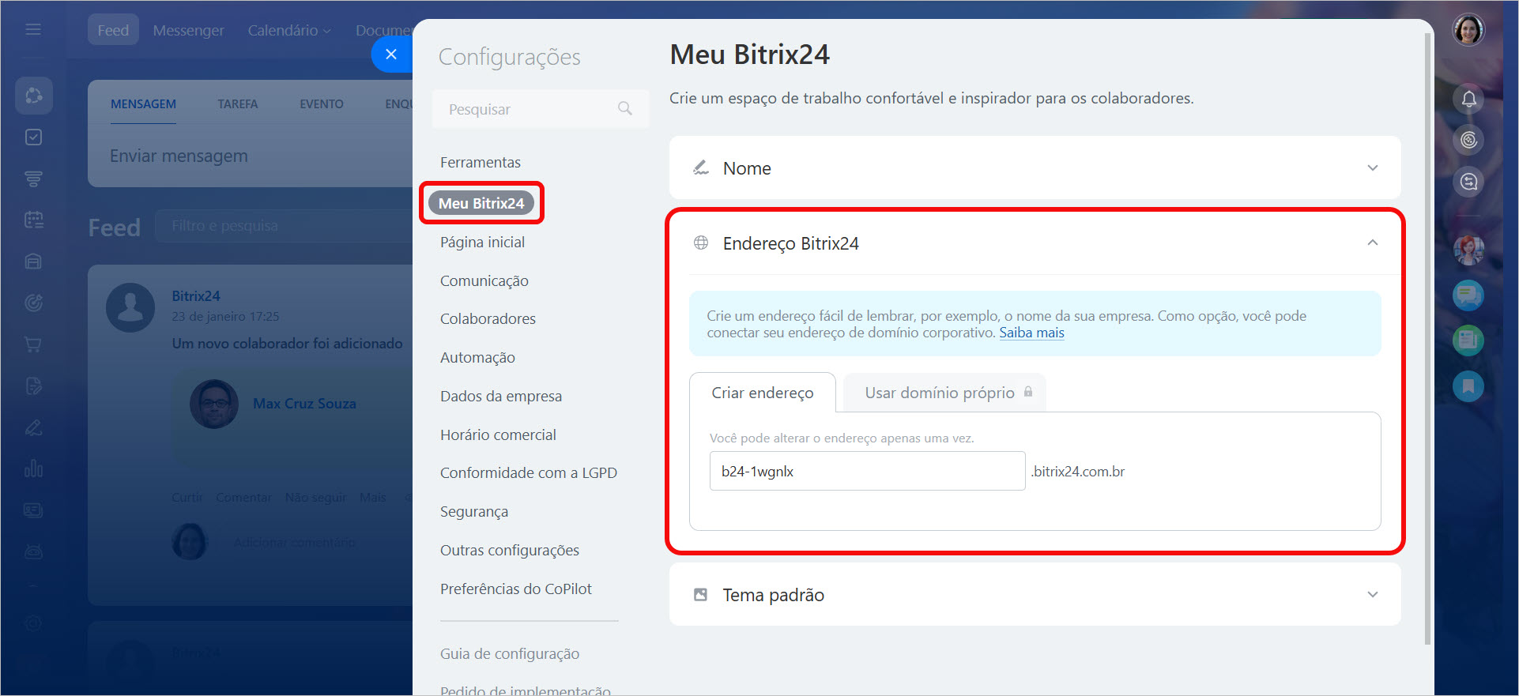This screenshot has height=696, width=1519.
Task: Open the robot automation icon in left sidebar
Action: [x=34, y=551]
